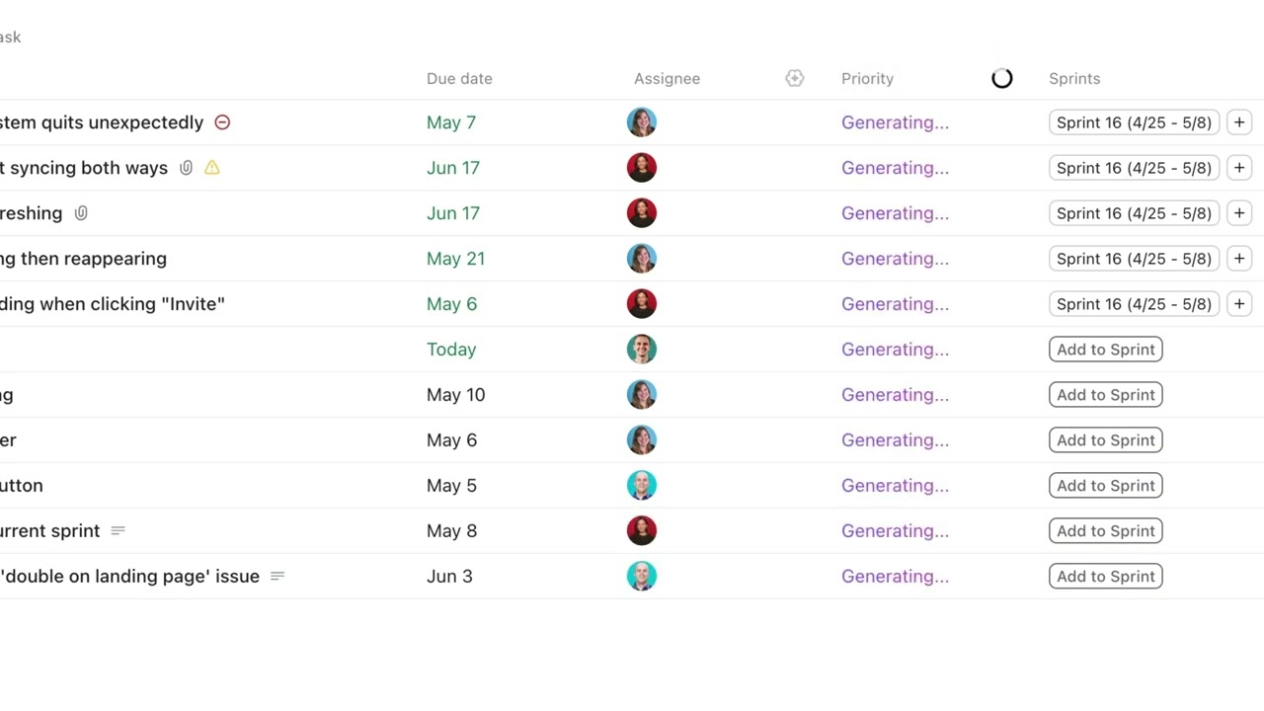Open the Sprint 16 tag on the May 6 'Invite' task
Image resolution: width=1264 pixels, height=711 pixels.
[x=1134, y=304]
